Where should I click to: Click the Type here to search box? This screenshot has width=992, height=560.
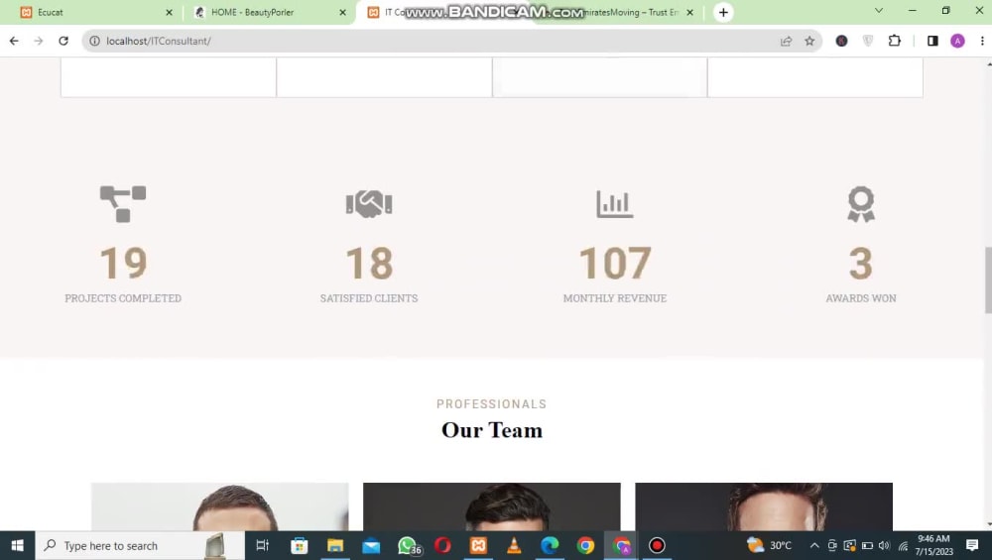[x=141, y=545]
